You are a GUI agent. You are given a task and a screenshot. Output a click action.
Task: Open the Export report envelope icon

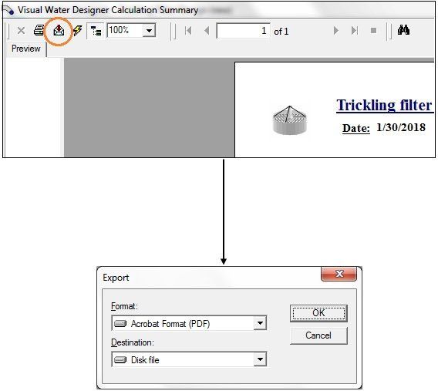coord(59,30)
